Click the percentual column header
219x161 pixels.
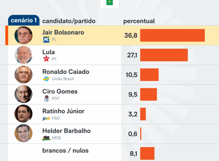[139, 21]
